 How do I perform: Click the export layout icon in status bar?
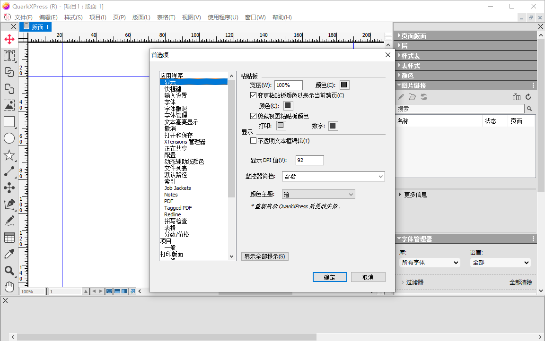tap(132, 291)
